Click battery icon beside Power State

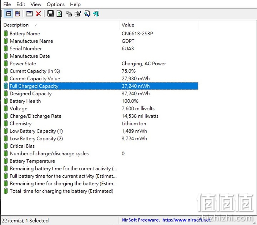click(6, 64)
